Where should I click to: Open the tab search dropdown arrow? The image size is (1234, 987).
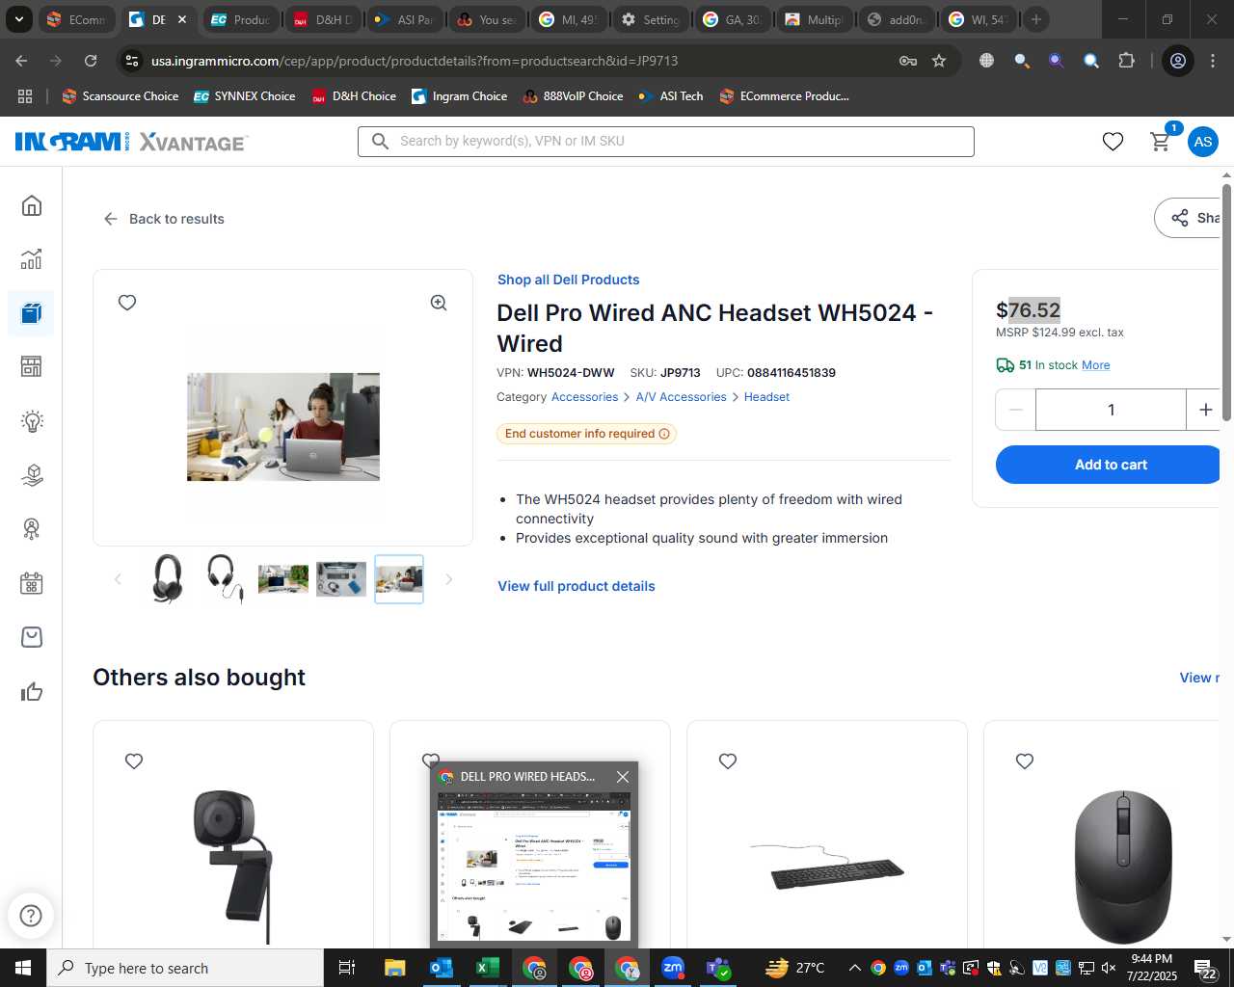pos(18,19)
